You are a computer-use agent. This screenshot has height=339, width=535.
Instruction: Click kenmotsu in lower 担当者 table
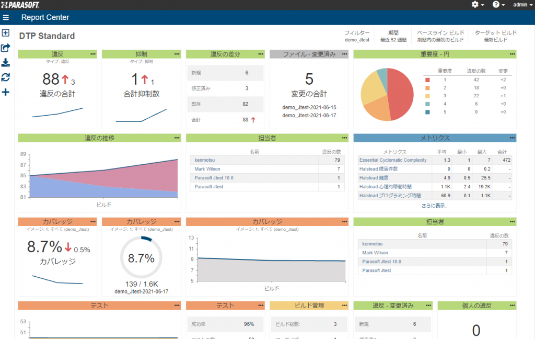372,244
